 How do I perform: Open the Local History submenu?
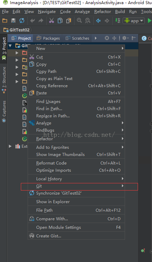(x=76, y=179)
